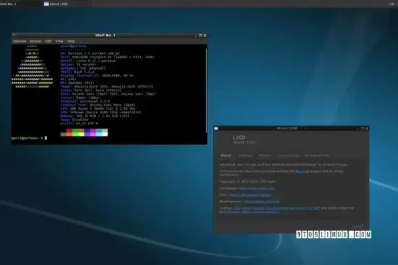The height and width of the screenshot is (265, 398).
Task: Click the Copyright LXQt team line
Action: 247,182
